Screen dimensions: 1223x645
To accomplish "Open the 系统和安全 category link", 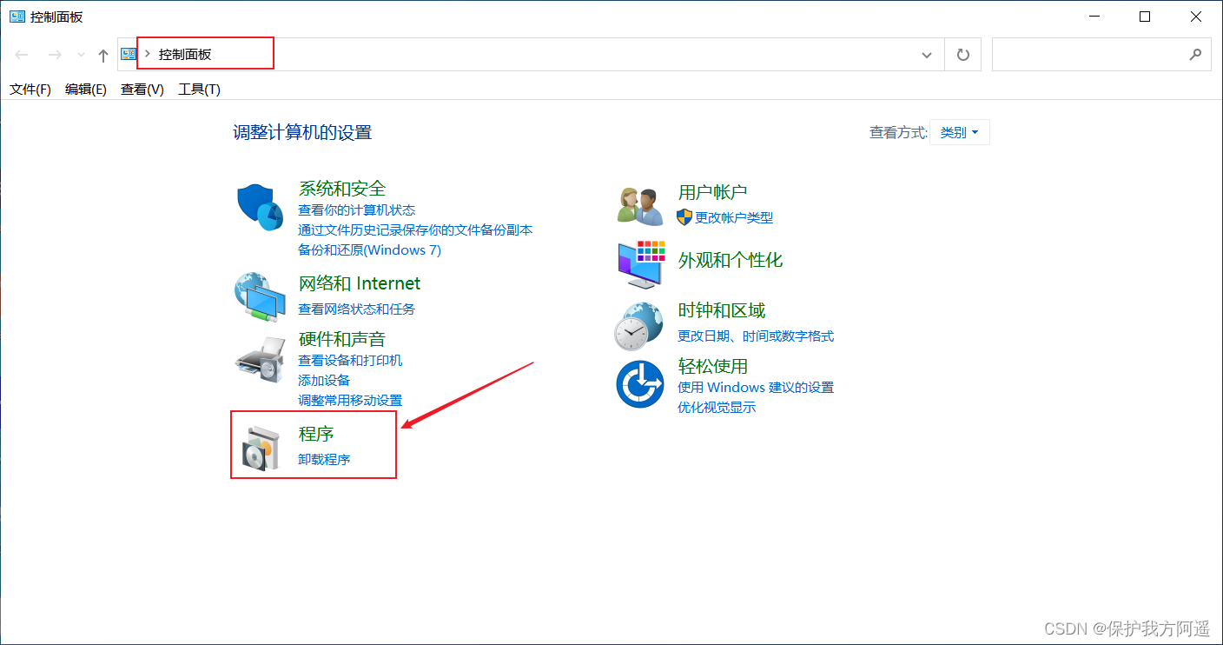I will 342,189.
